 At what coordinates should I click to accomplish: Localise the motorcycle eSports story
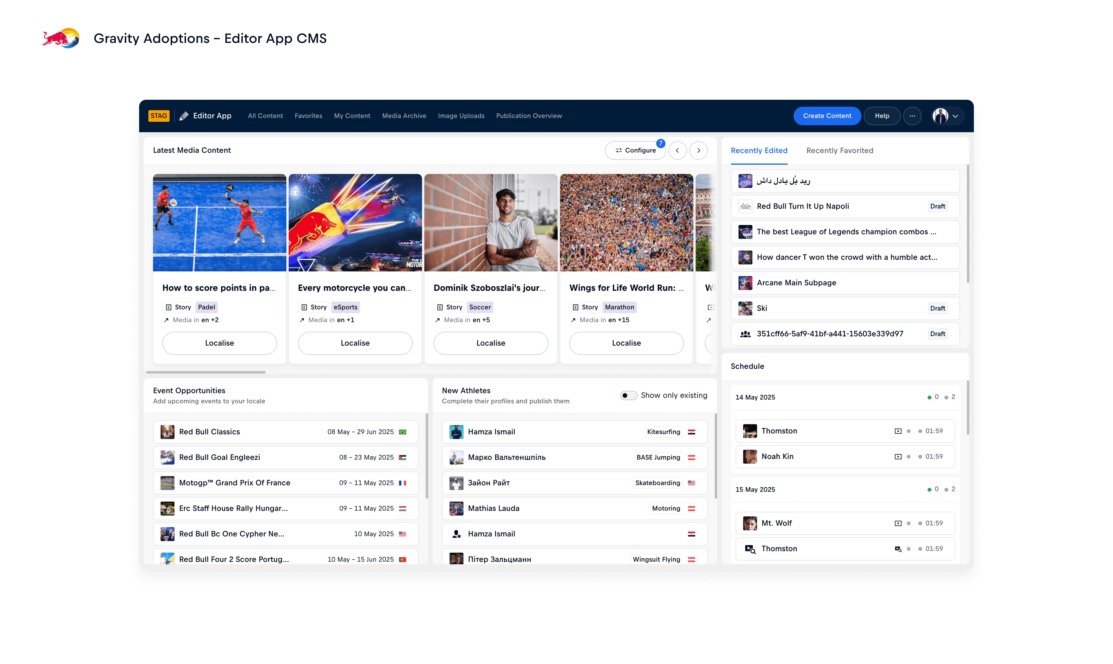point(355,343)
